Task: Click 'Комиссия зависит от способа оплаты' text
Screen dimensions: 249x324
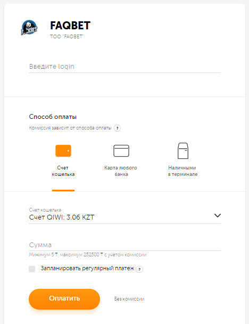Action: point(70,128)
